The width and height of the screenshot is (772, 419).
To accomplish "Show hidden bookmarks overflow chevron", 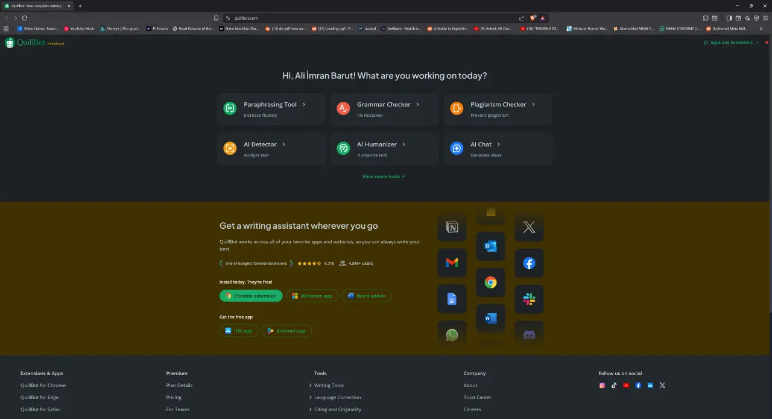I will tap(761, 28).
